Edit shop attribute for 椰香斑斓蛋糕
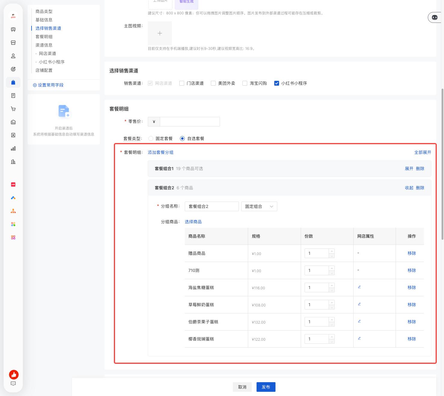 pos(359,338)
